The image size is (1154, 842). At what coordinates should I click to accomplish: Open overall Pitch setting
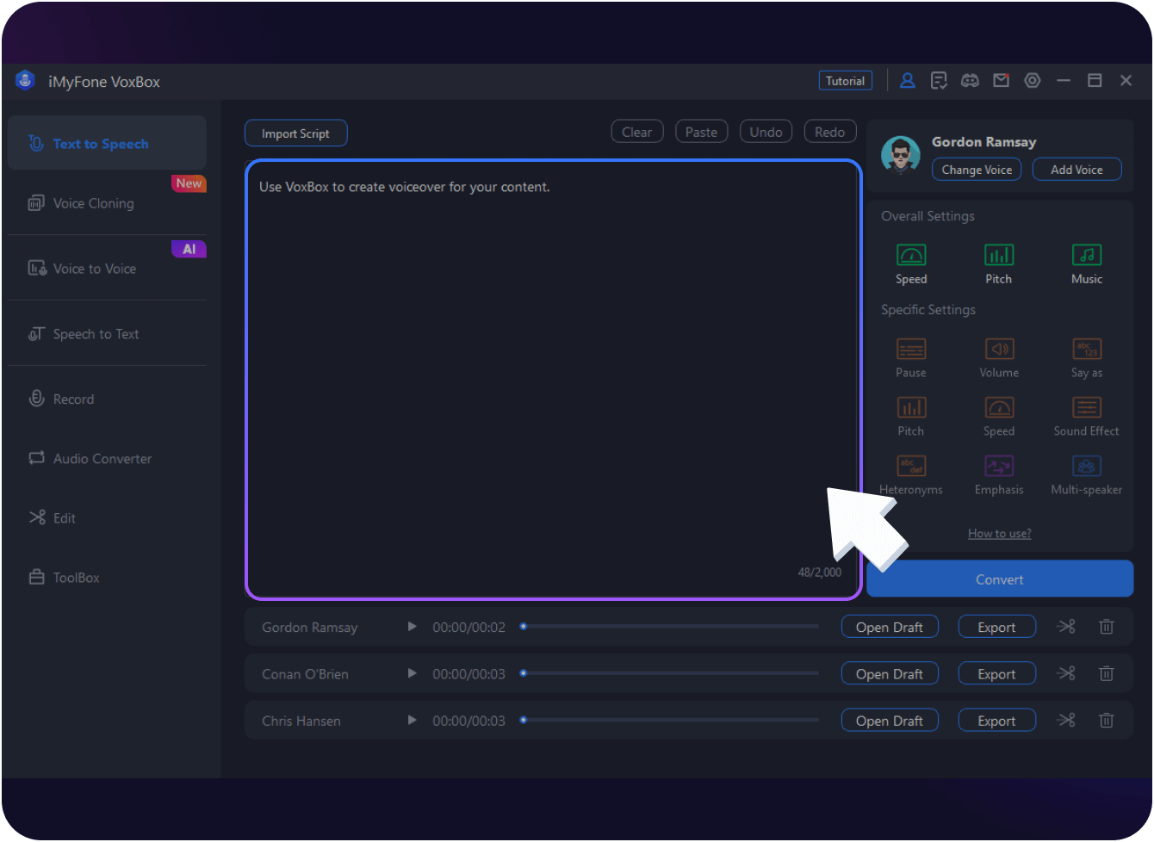click(x=999, y=264)
